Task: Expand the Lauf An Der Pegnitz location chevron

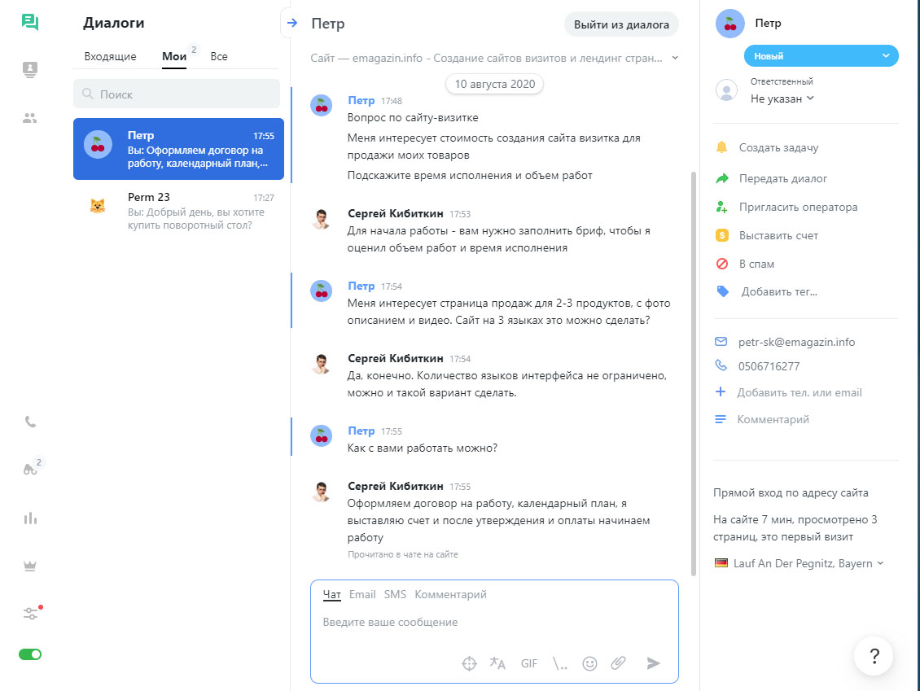Action: (x=880, y=563)
